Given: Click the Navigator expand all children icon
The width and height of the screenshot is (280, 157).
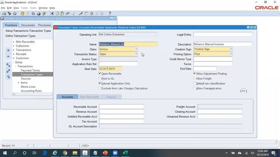Looking at the screenshot, I should click(x=8, y=65).
